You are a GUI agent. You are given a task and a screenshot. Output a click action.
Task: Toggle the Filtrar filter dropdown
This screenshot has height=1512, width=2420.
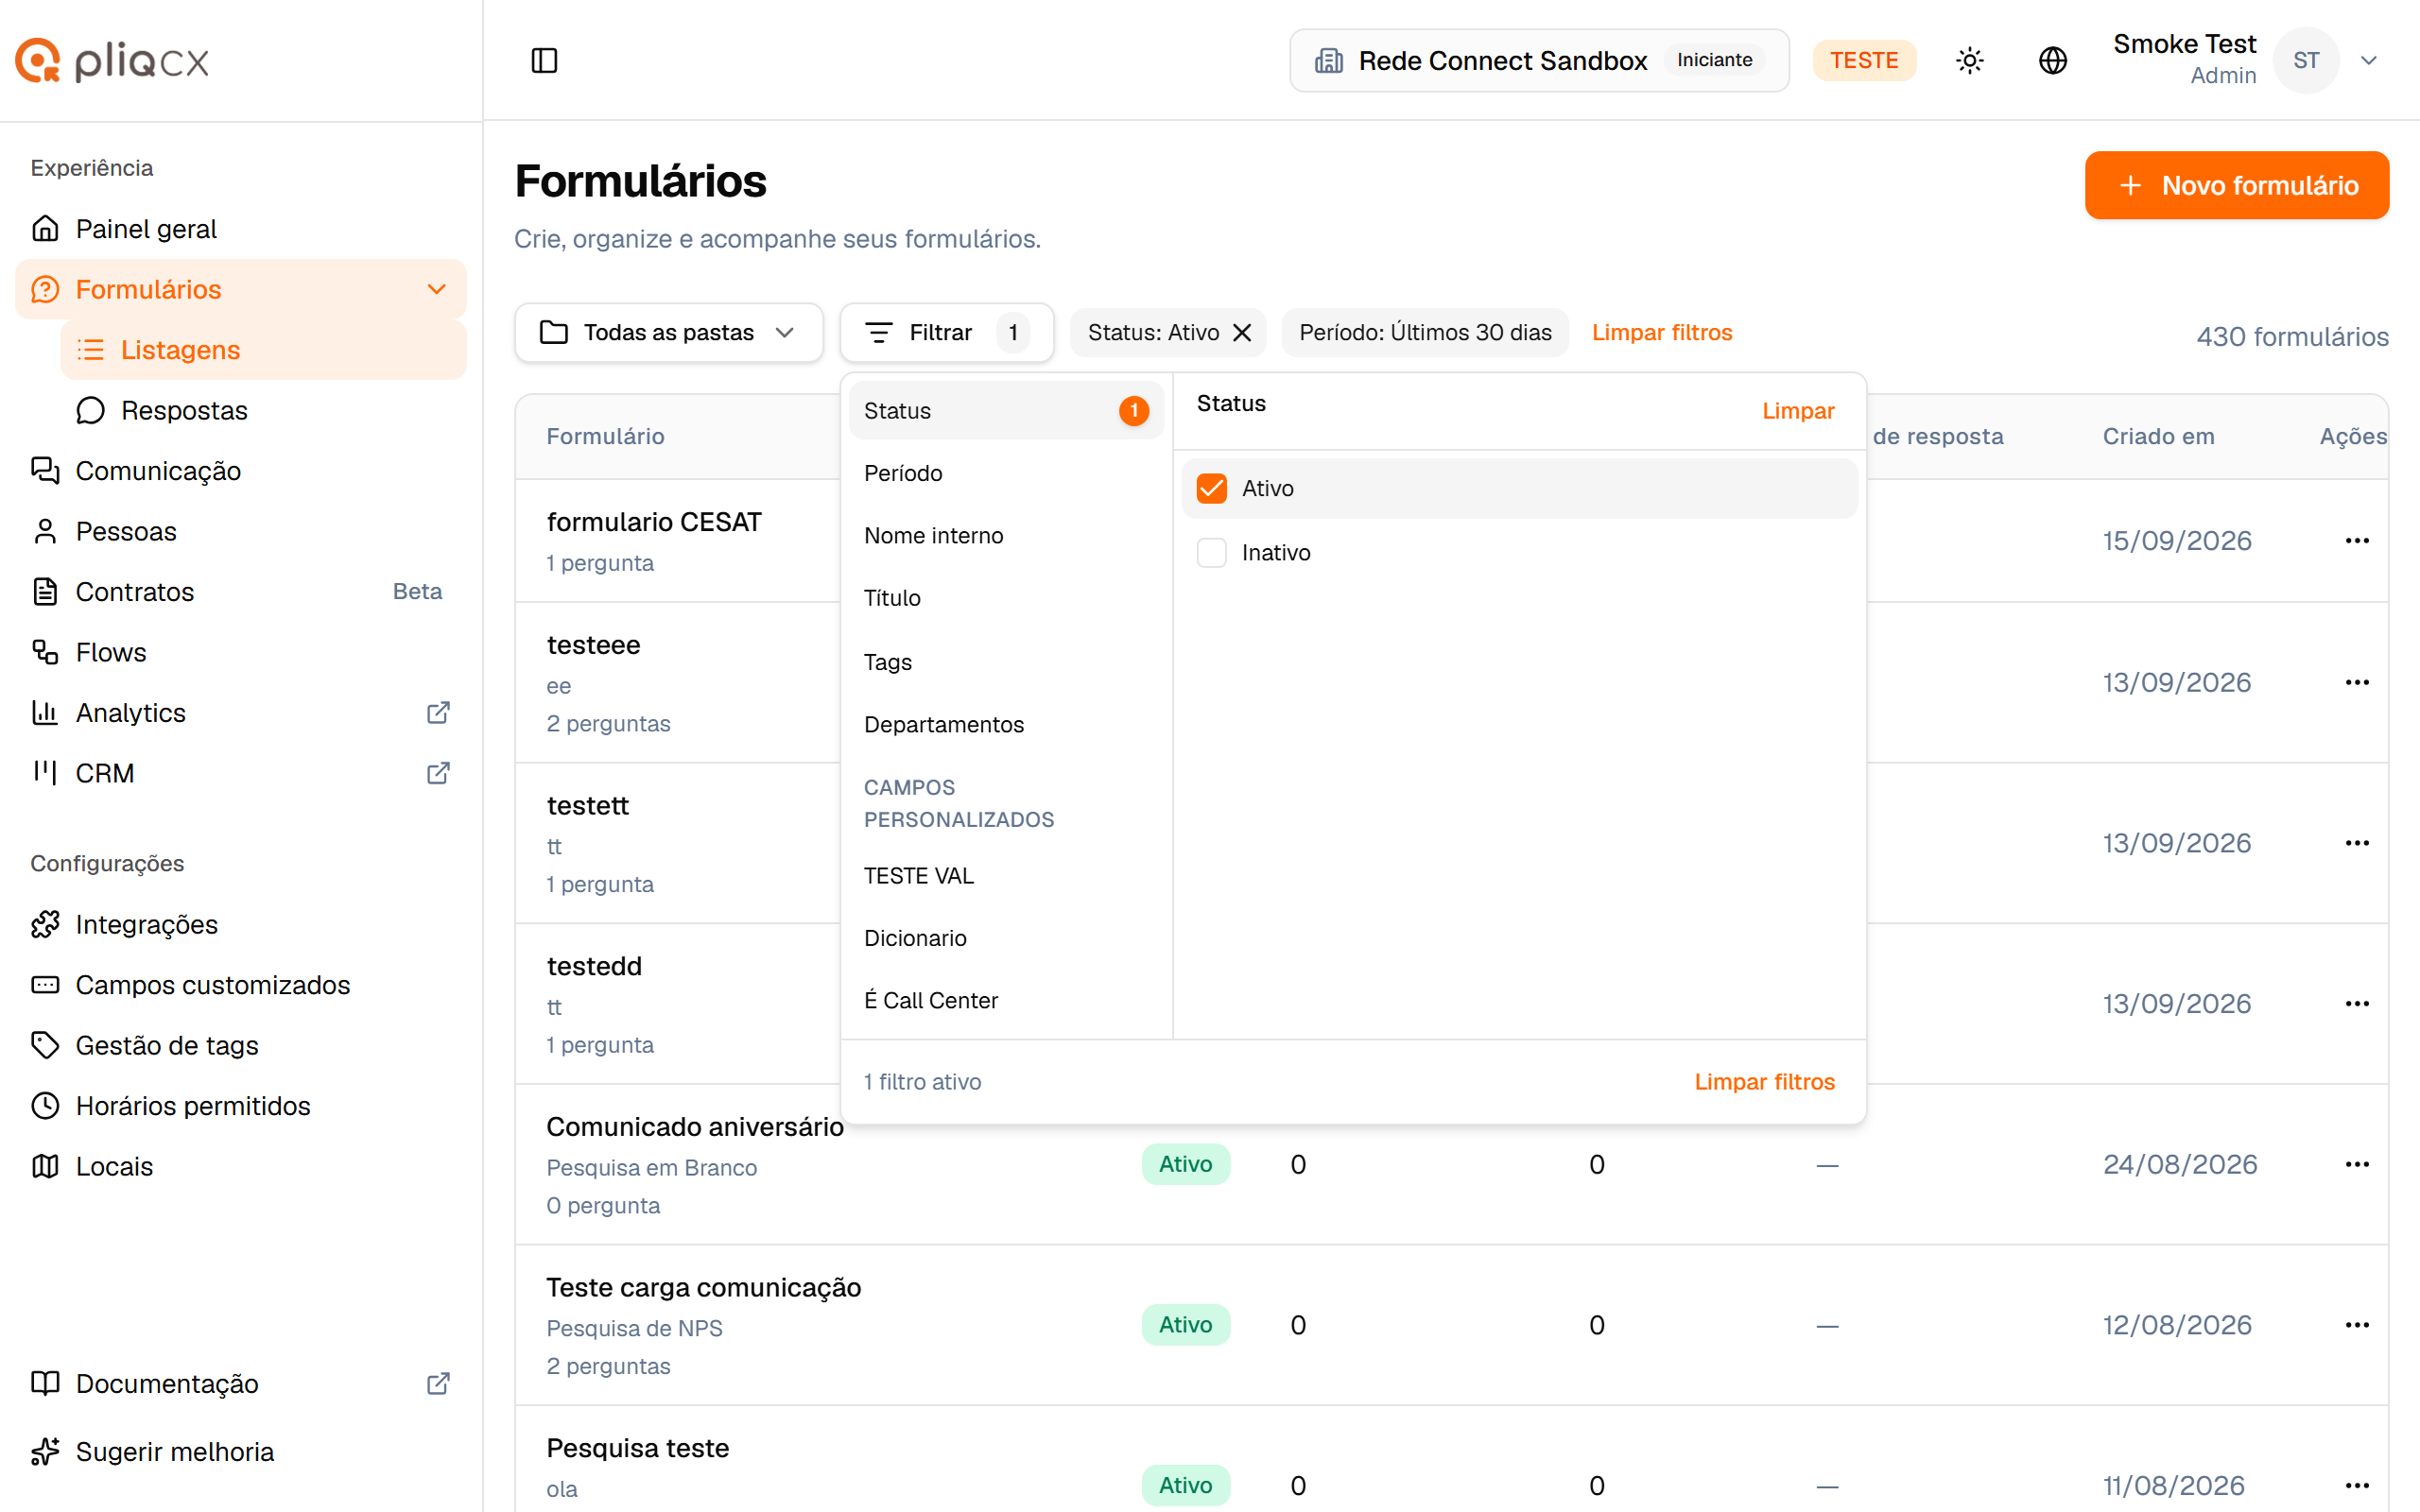tap(946, 332)
